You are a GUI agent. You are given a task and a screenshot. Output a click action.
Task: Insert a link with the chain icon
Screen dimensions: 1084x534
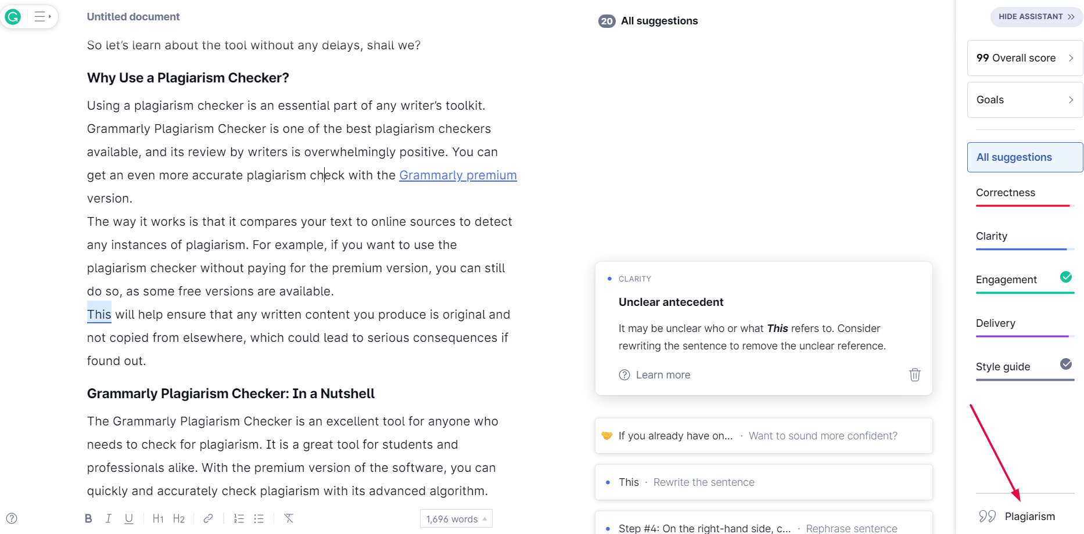(208, 518)
